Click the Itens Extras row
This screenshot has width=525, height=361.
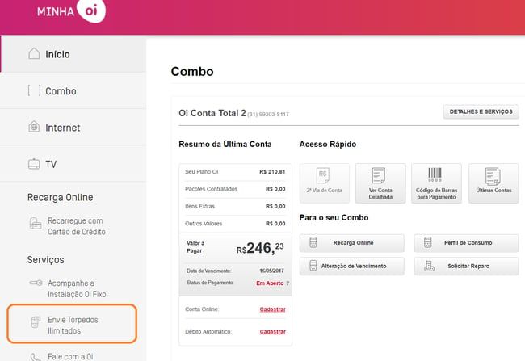pos(235,206)
